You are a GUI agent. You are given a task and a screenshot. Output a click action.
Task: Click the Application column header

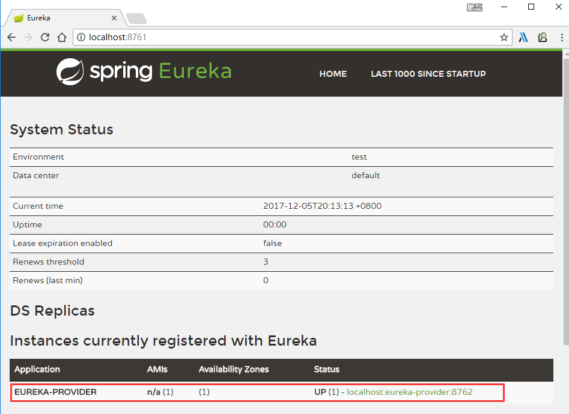point(37,370)
